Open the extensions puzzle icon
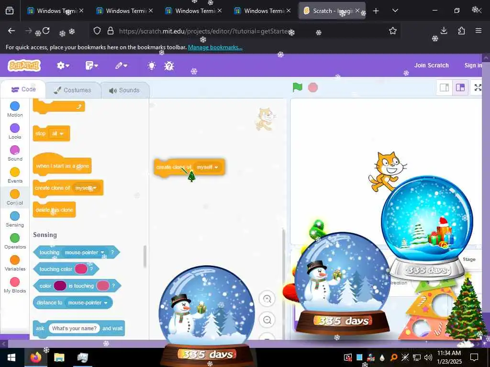This screenshot has height=367, width=490. click(461, 31)
